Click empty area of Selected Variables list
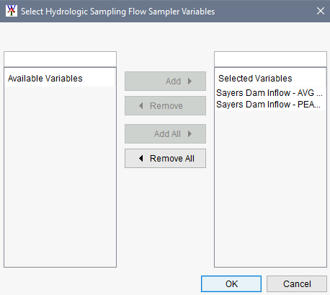330x295 pixels. point(270,188)
